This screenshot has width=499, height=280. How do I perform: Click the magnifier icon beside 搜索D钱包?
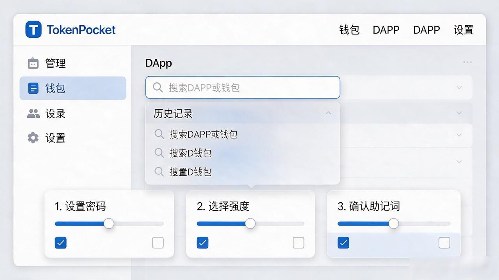159,152
